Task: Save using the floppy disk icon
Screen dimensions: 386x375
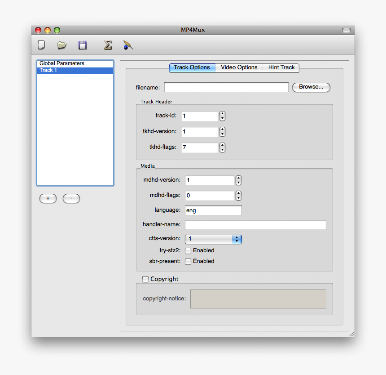Action: (83, 45)
